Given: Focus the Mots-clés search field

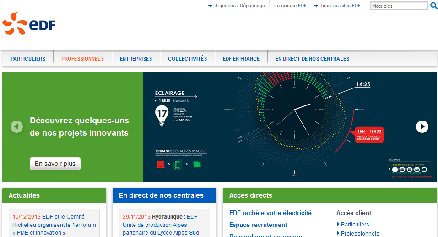Looking at the screenshot, I should (x=399, y=6).
